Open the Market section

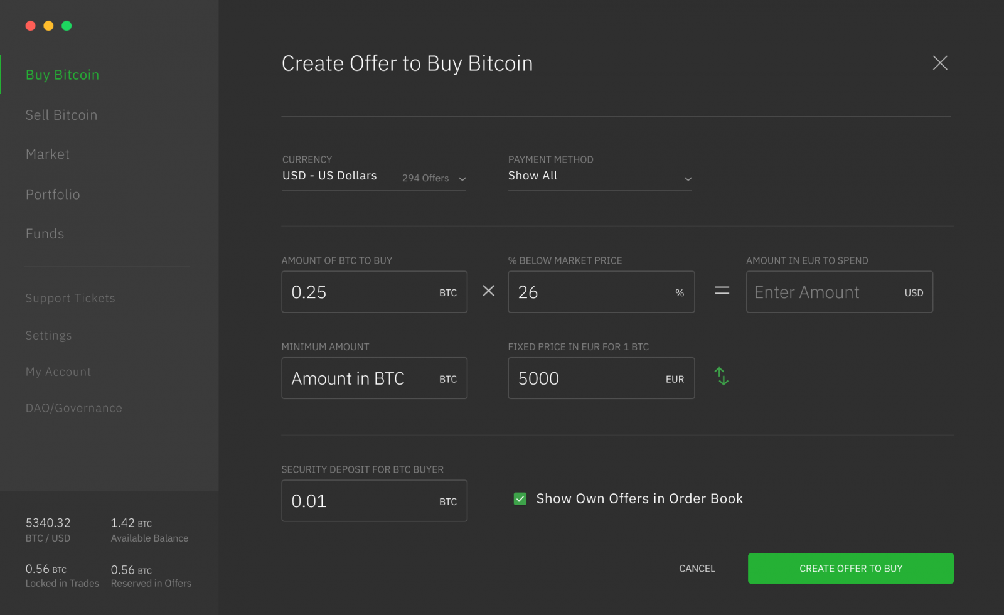pos(48,154)
